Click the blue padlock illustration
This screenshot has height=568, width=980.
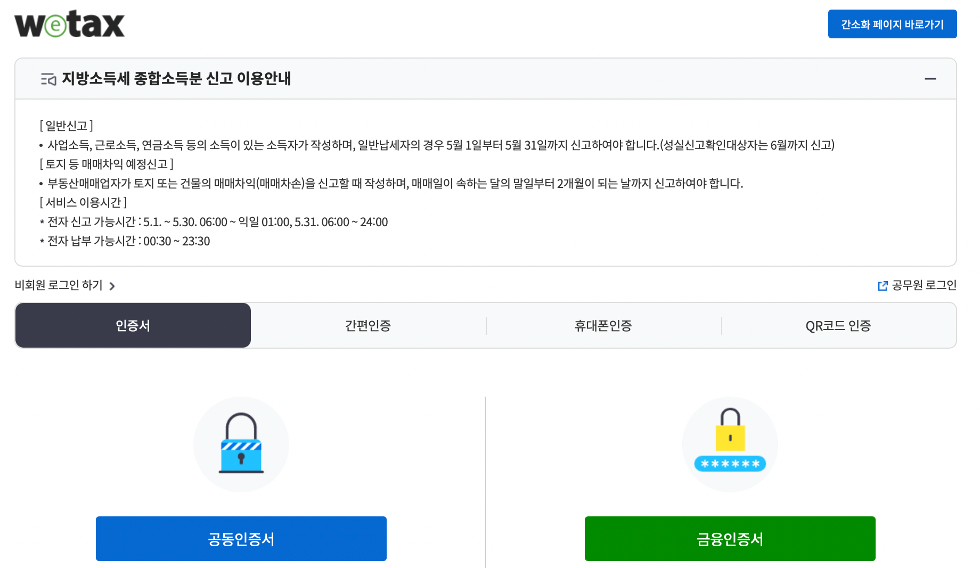click(241, 444)
